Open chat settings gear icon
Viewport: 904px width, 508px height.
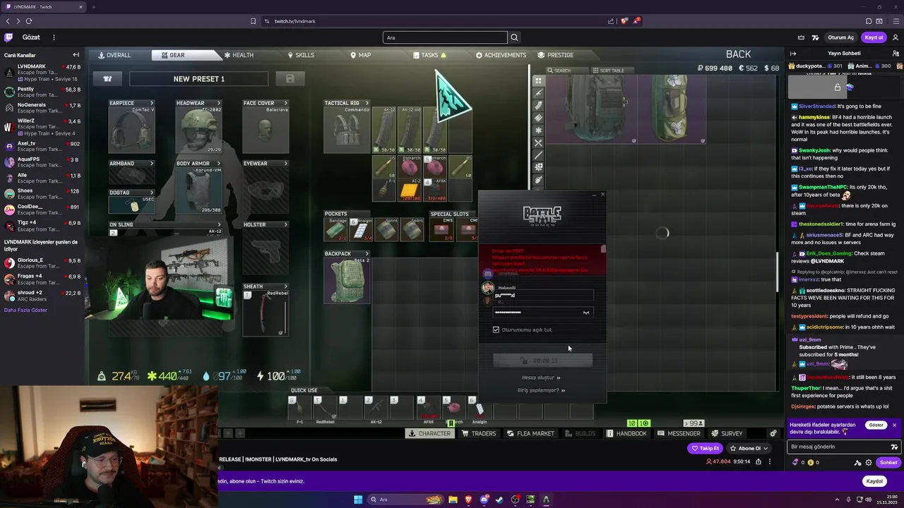869,463
